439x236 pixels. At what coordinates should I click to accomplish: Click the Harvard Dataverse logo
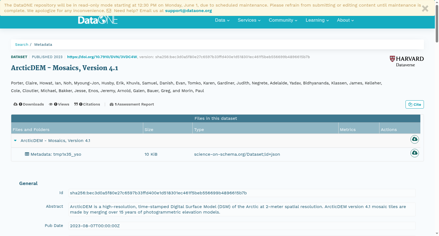pos(407,61)
